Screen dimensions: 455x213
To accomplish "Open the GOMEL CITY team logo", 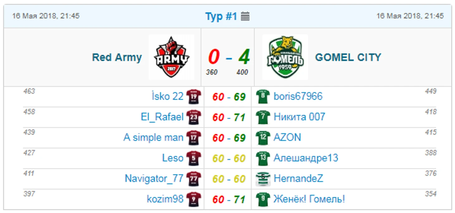I will 285,57.
